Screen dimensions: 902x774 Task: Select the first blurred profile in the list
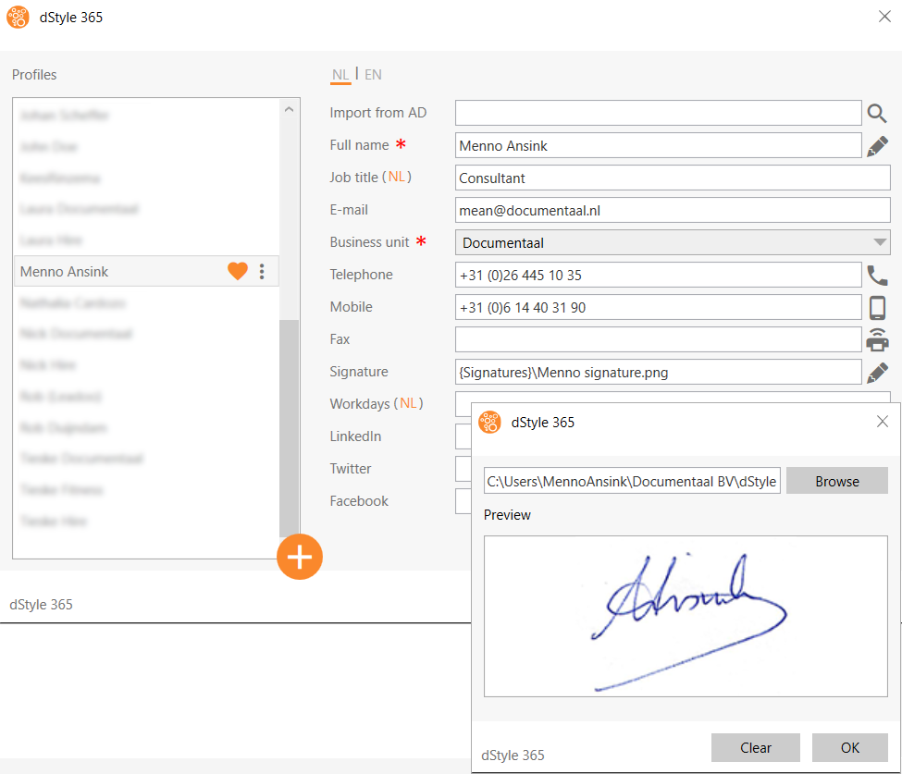tap(146, 115)
